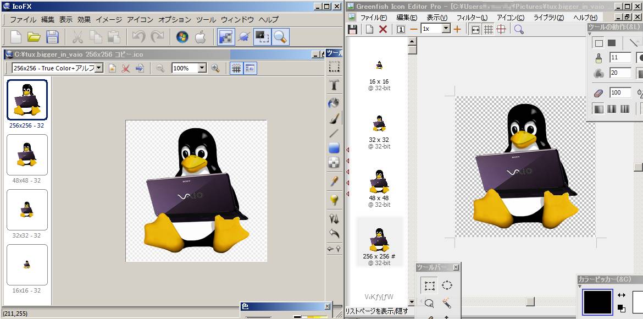Image resolution: width=643 pixels, height=319 pixels.
Task: Click the blue arrow export image icon
Action: [x=140, y=69]
